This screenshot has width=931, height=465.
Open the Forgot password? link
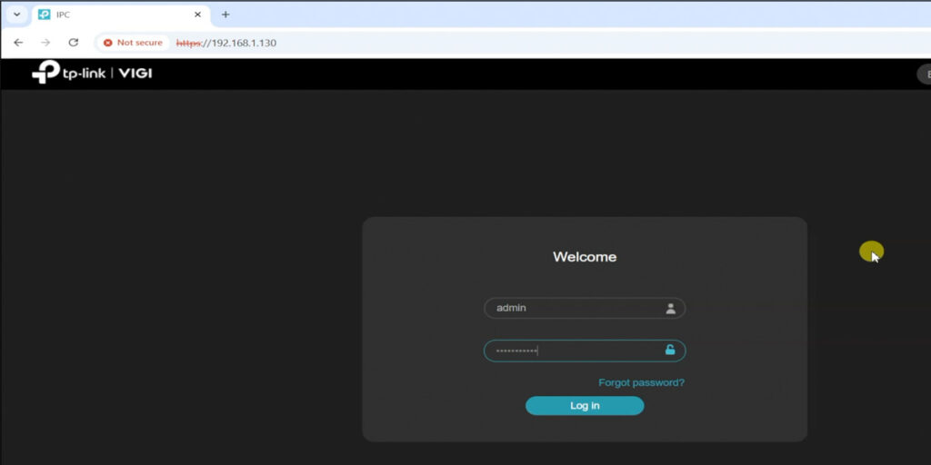pyautogui.click(x=641, y=382)
